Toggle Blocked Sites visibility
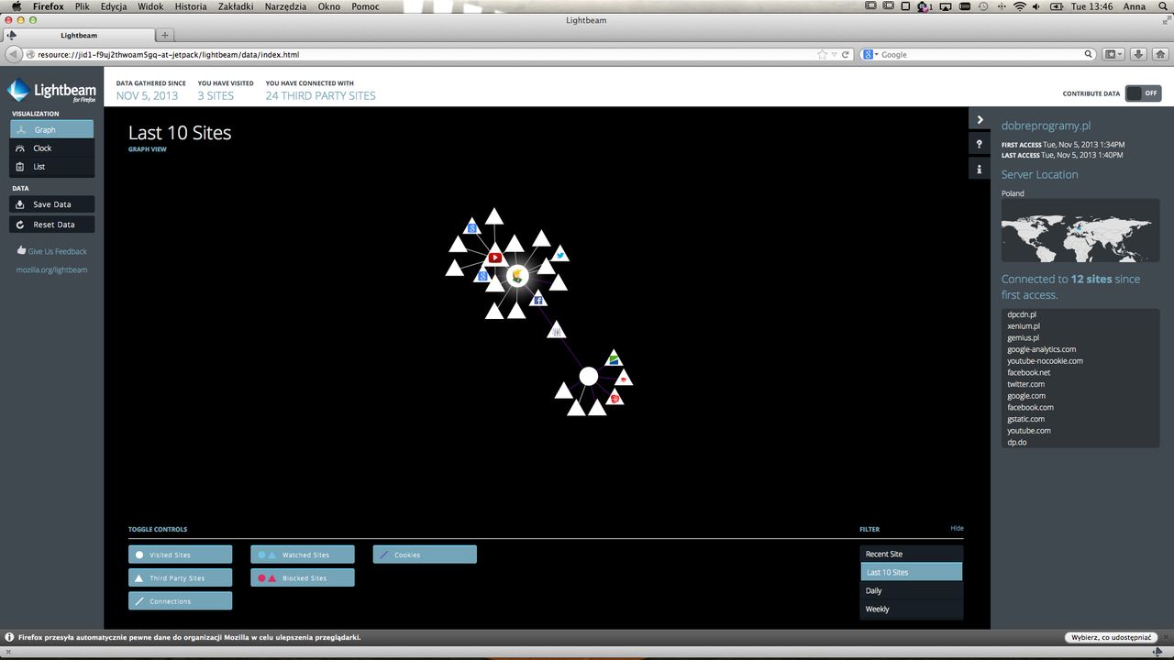 click(x=303, y=577)
